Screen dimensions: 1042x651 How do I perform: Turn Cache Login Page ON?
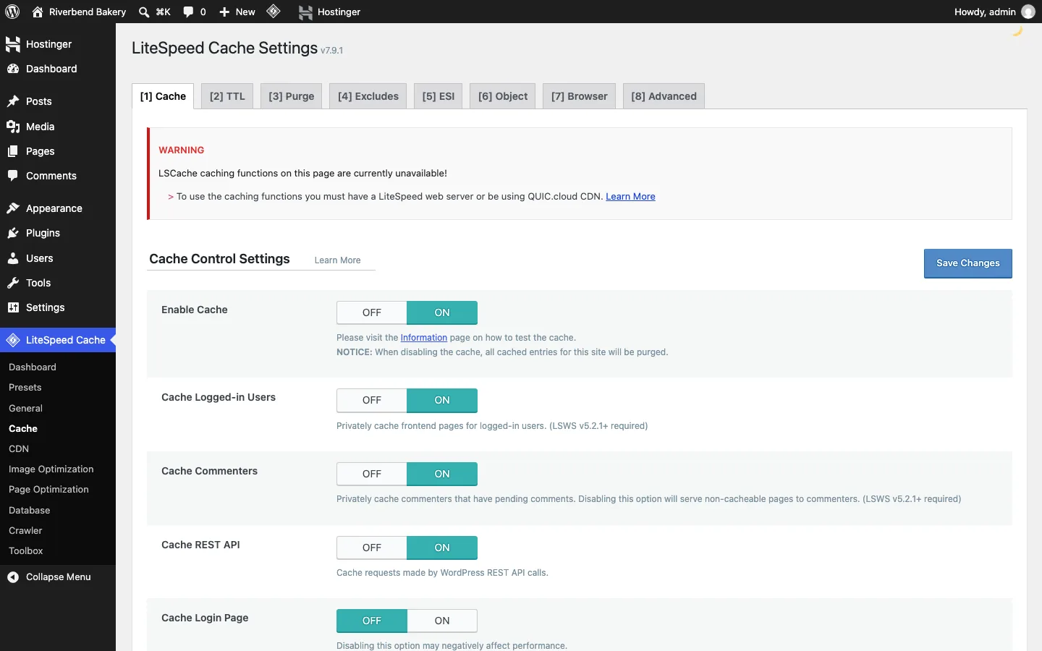coord(442,621)
